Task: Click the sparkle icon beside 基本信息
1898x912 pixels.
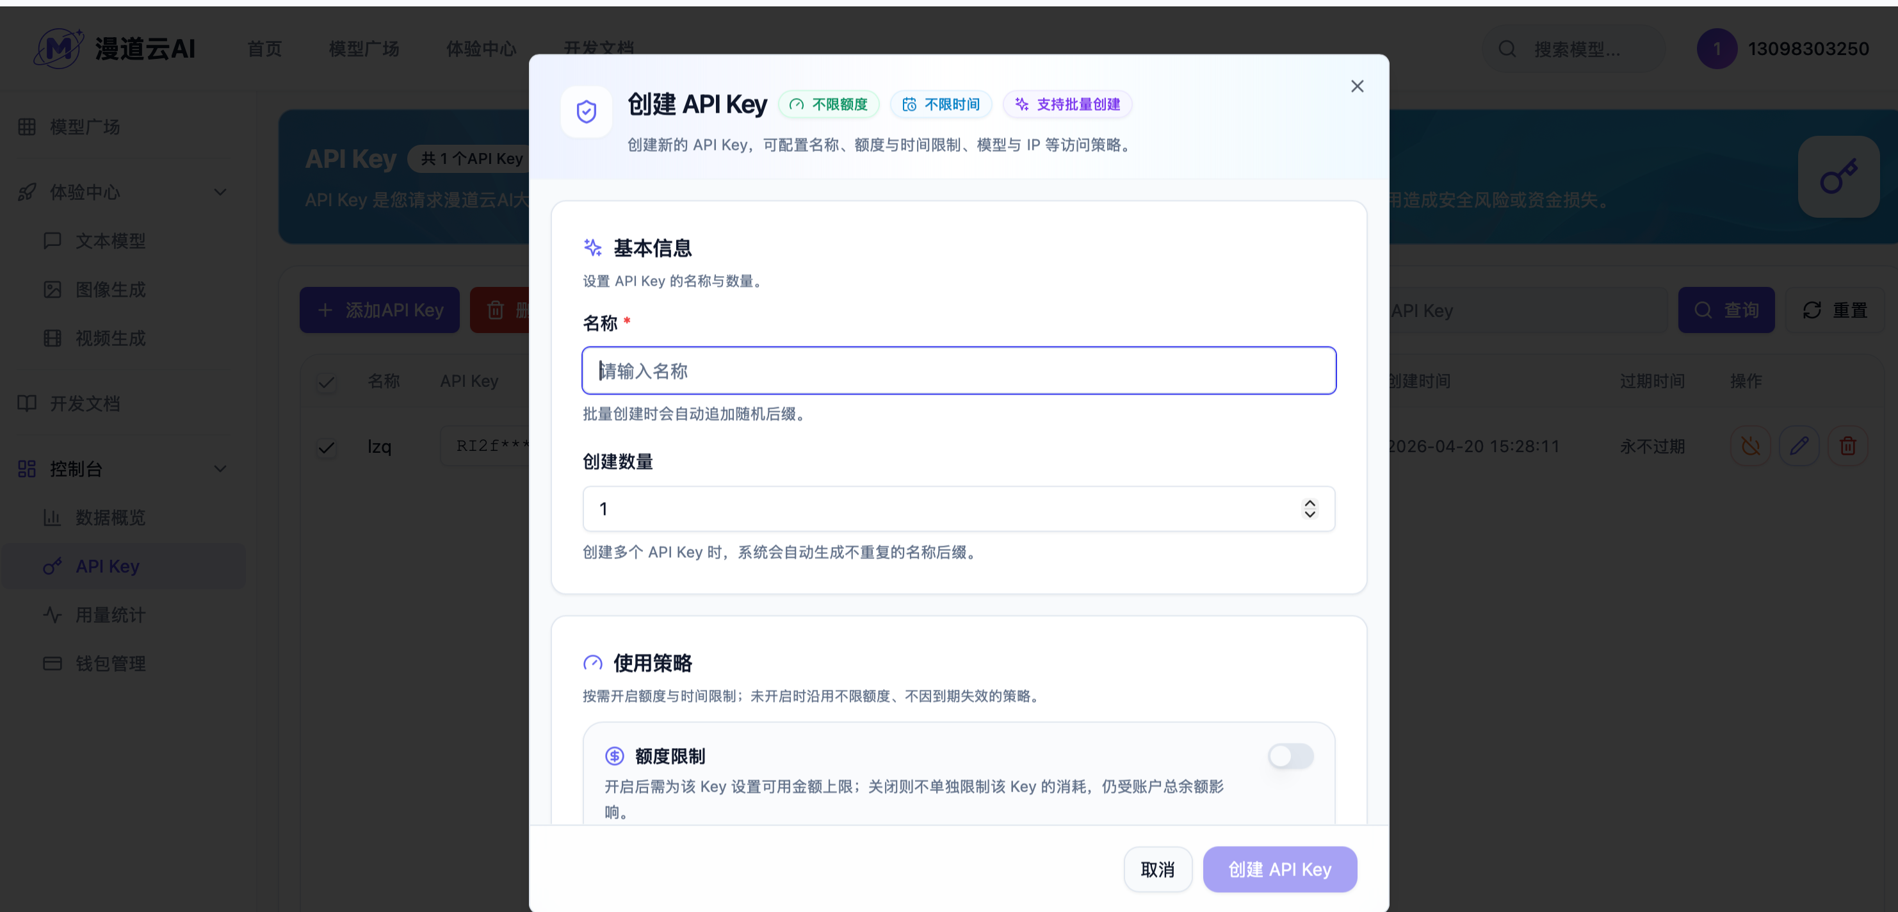Action: (592, 247)
